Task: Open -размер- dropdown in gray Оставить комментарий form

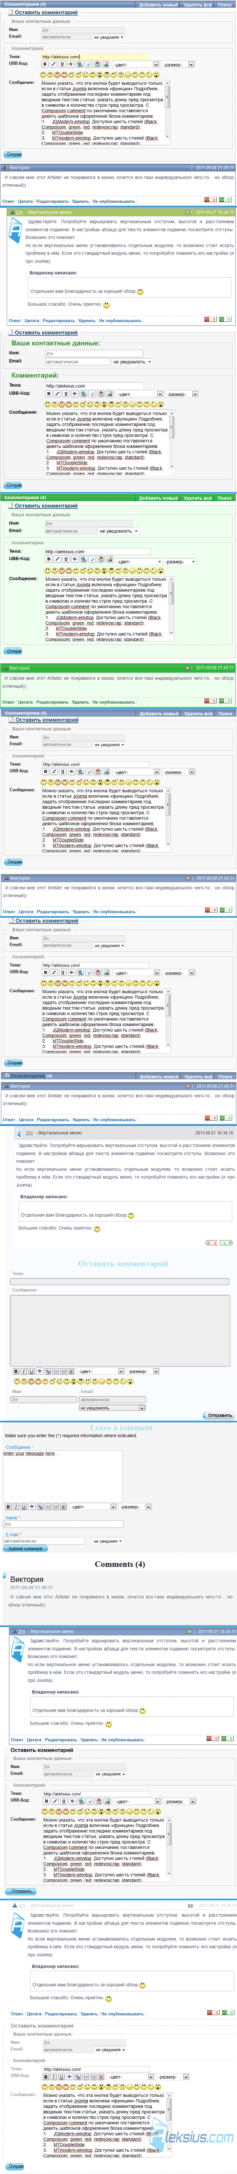Action: pos(143,1371)
